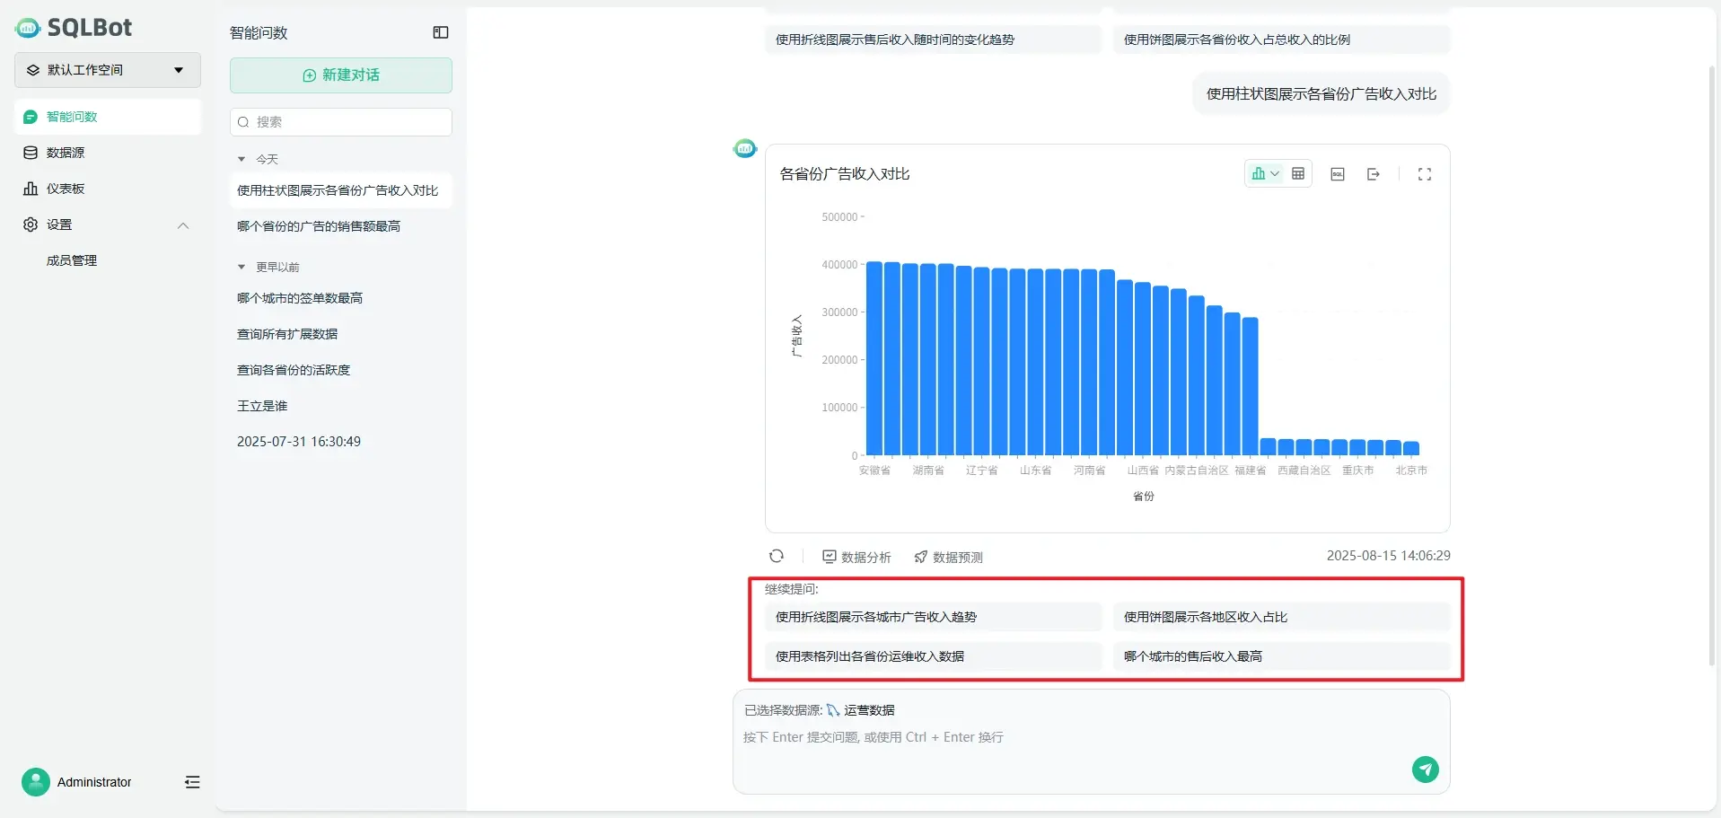1721x818 pixels.
Task: Click the chart title 各省份广告收入对比
Action: pyautogui.click(x=845, y=174)
